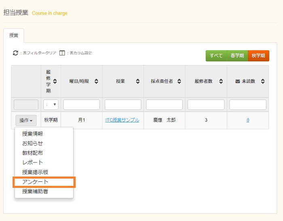Image resolution: width=283 pixels, height=221 pixels.
Task: Sort by 採点責任者 column arrows
Action: [179, 81]
